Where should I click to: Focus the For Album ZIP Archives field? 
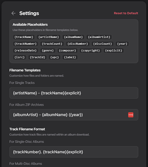[x=74, y=115]
